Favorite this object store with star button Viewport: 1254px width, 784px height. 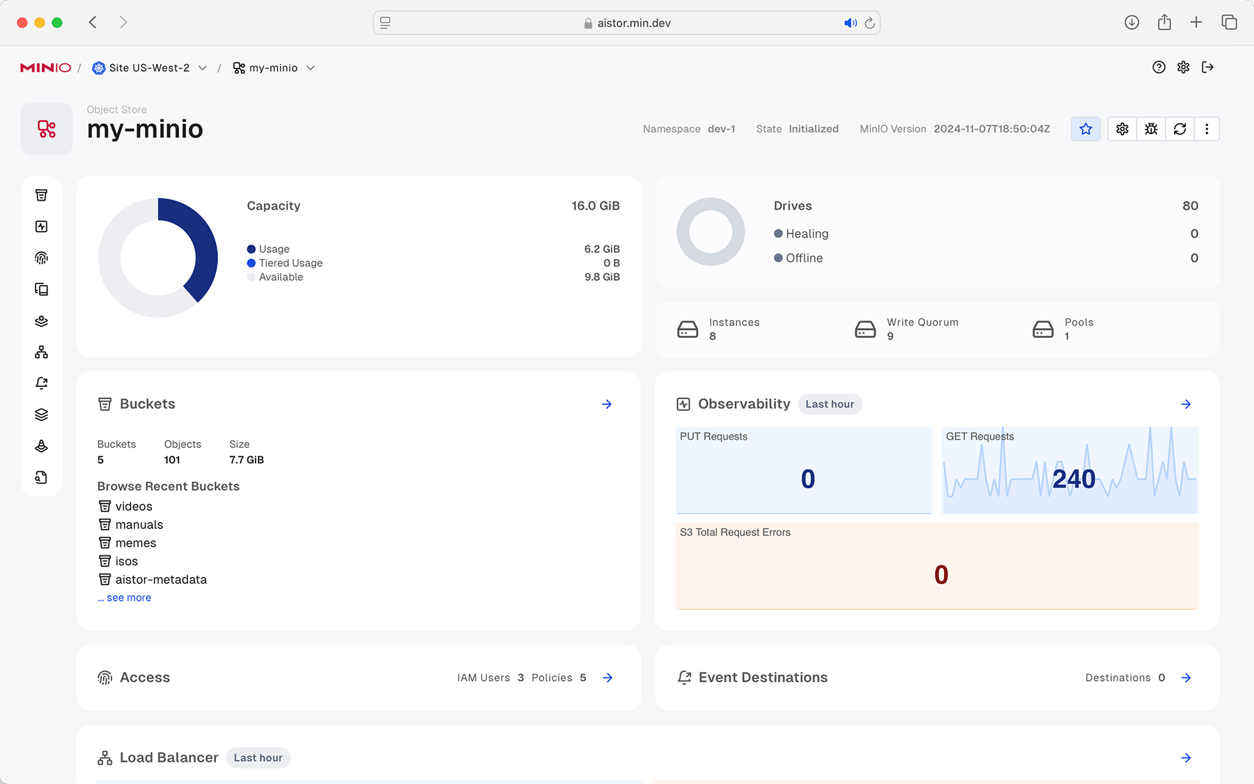pos(1085,129)
